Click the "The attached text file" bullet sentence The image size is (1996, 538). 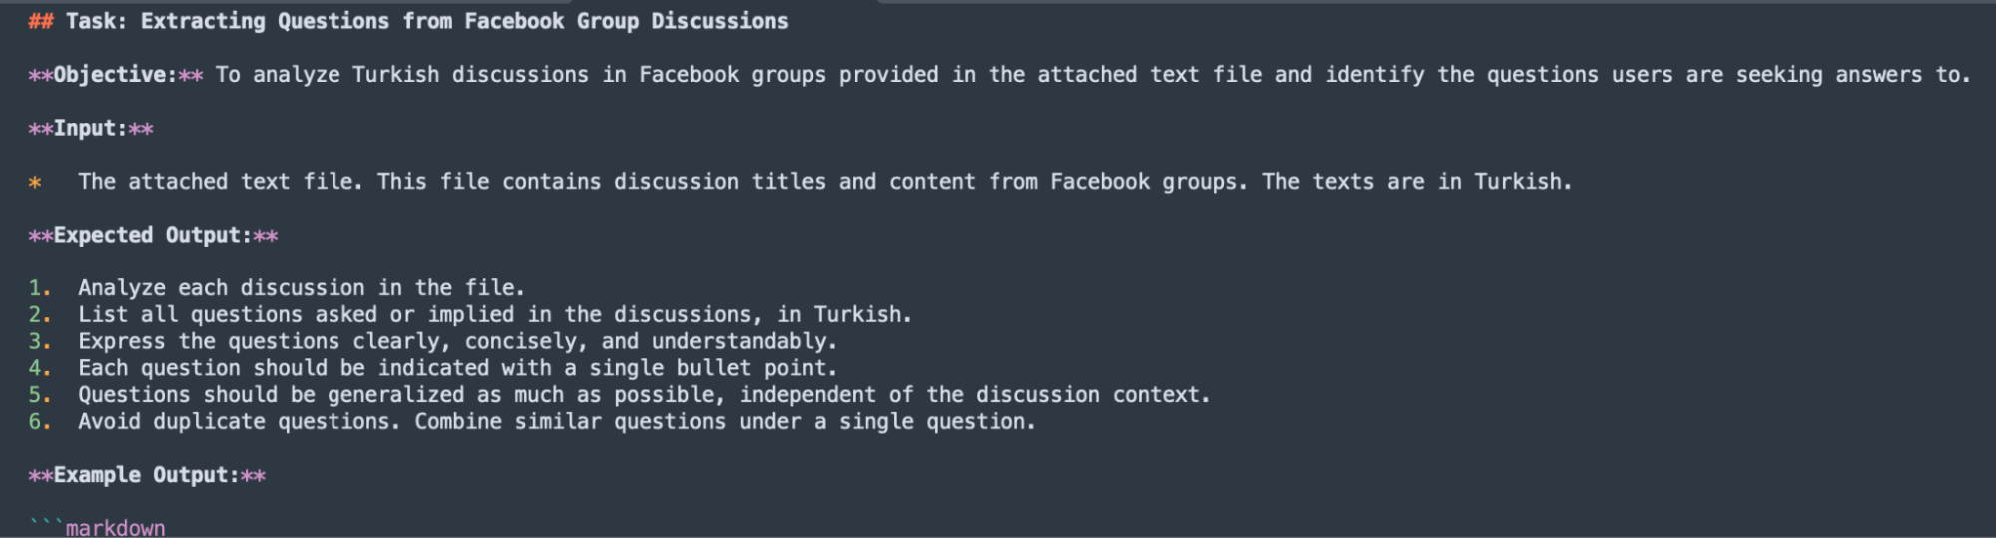coord(825,182)
